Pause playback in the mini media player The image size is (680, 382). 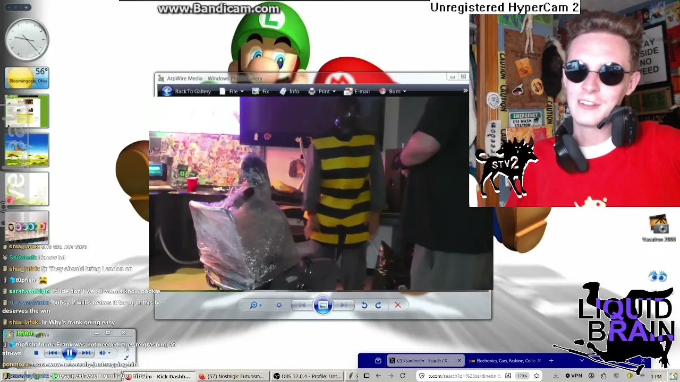pos(69,353)
